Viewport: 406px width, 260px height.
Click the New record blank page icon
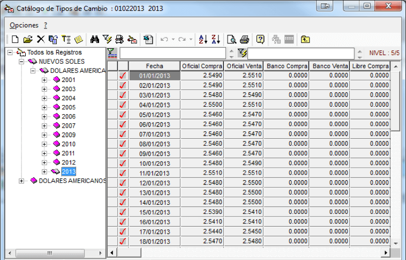(15, 39)
